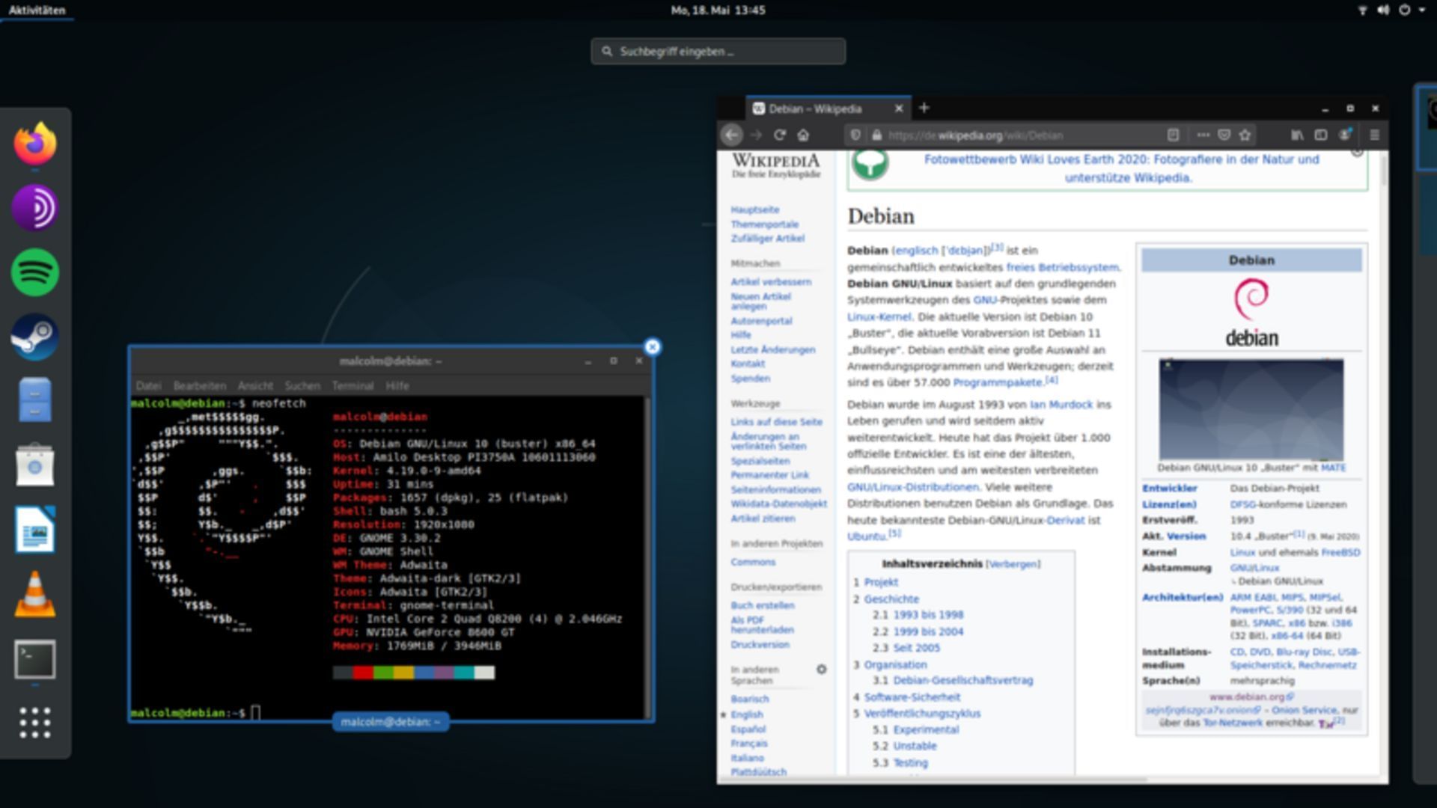
Task: Open the Firefox account icon
Action: (1345, 135)
